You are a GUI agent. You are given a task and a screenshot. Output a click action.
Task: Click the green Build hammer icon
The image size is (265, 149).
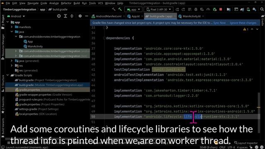pyautogui.click(x=120, y=10)
